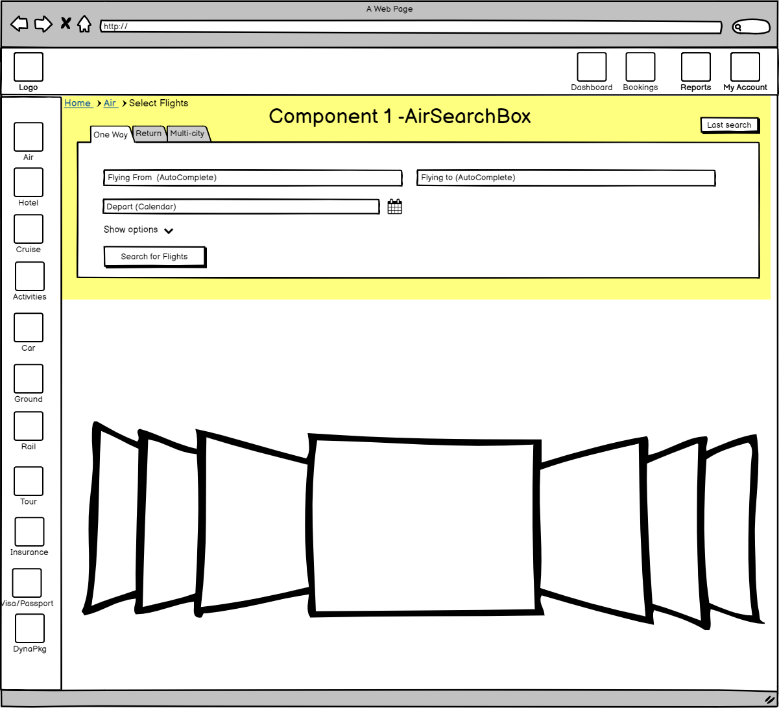Click the browser home icon
Viewport: 779px width, 708px height.
click(84, 25)
